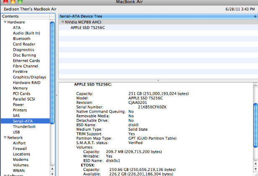The height and width of the screenshot is (176, 258).
Task: Select Fibre Channel entry
Action: coord(25,66)
